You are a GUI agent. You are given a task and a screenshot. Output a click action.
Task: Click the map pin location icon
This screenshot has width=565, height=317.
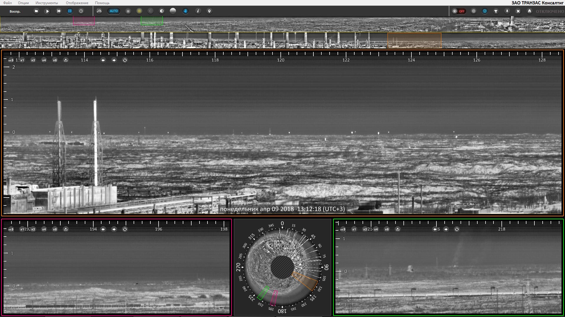tap(209, 11)
